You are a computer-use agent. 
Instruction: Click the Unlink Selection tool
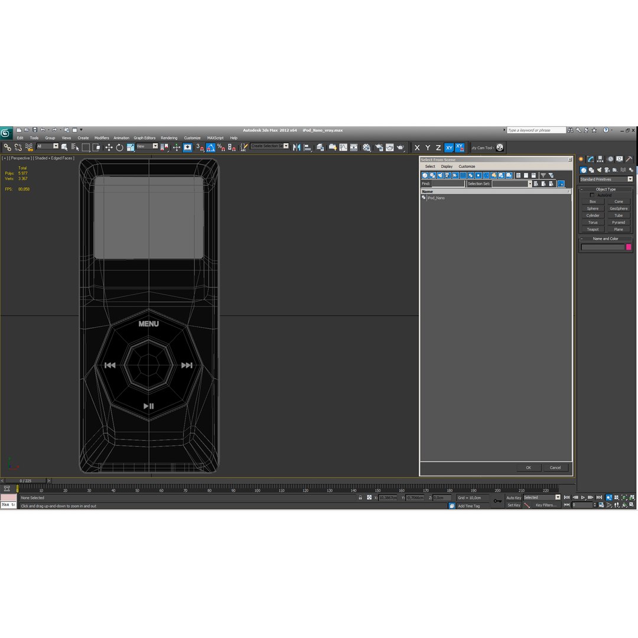[18, 147]
